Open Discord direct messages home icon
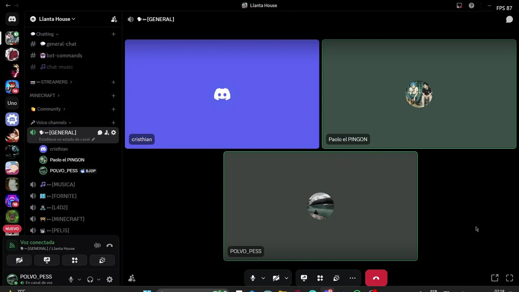This screenshot has width=519, height=292. [x=12, y=19]
